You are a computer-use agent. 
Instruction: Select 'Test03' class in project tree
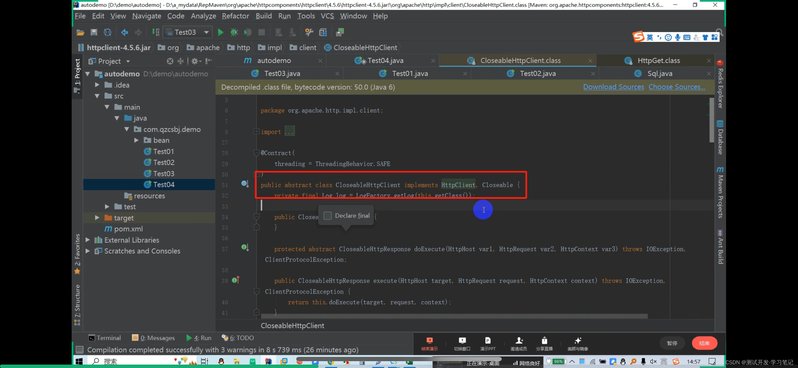pyautogui.click(x=163, y=173)
